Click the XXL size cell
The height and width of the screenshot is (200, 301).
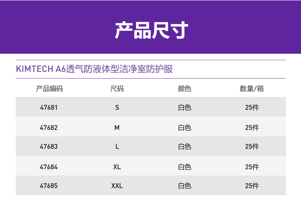click(x=117, y=186)
